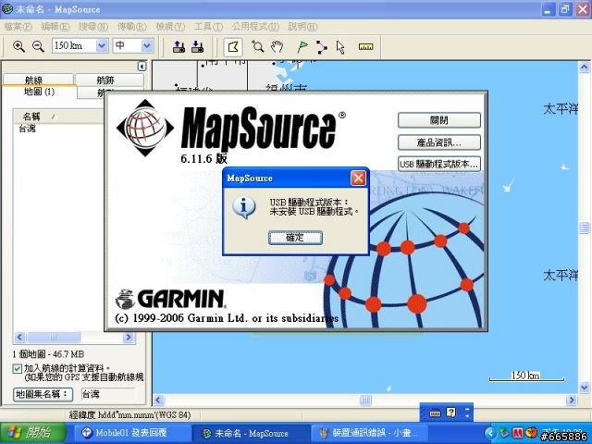Open the 工具 (Tools) menu
This screenshot has width=592, height=444.
[x=208, y=27]
